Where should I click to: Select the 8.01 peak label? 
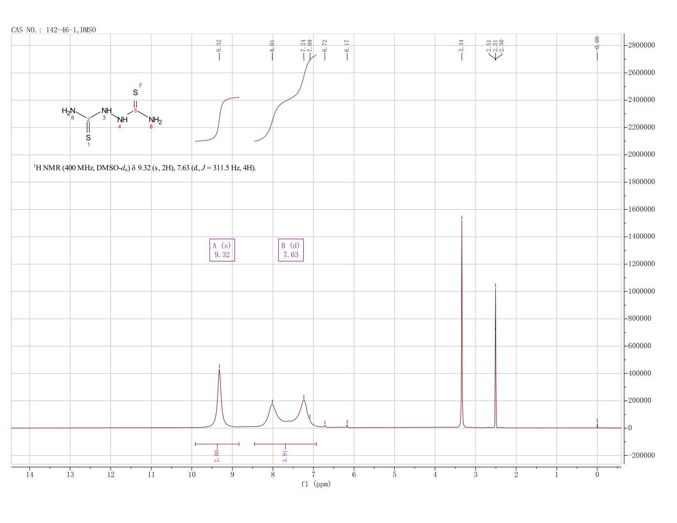[272, 46]
